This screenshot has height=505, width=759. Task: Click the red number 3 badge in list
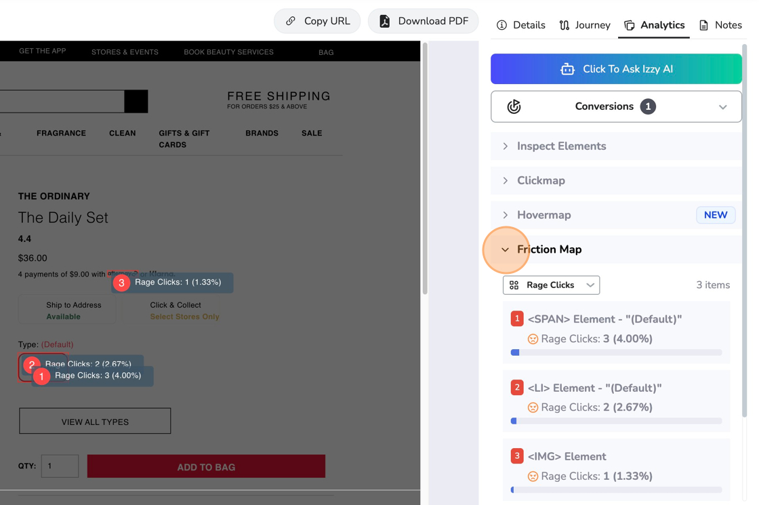tap(517, 456)
